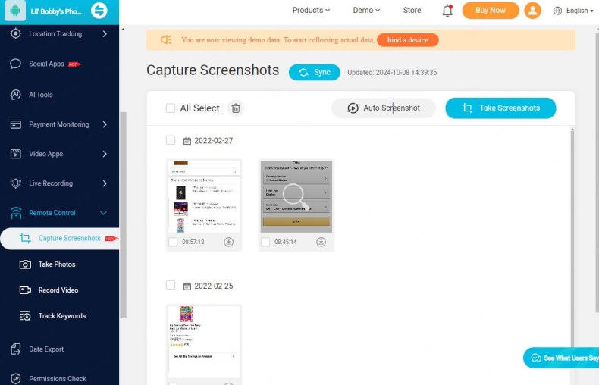Open the 2022-02-25 screenshot thumbnail
Image resolution: width=599 pixels, height=385 pixels.
[204, 341]
